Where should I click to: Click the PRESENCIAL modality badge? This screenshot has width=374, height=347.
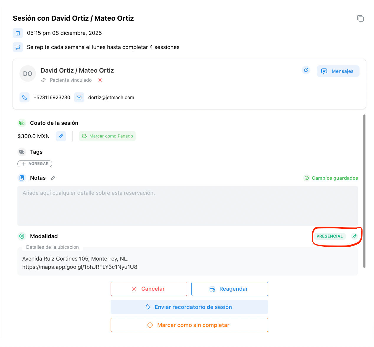pyautogui.click(x=329, y=236)
